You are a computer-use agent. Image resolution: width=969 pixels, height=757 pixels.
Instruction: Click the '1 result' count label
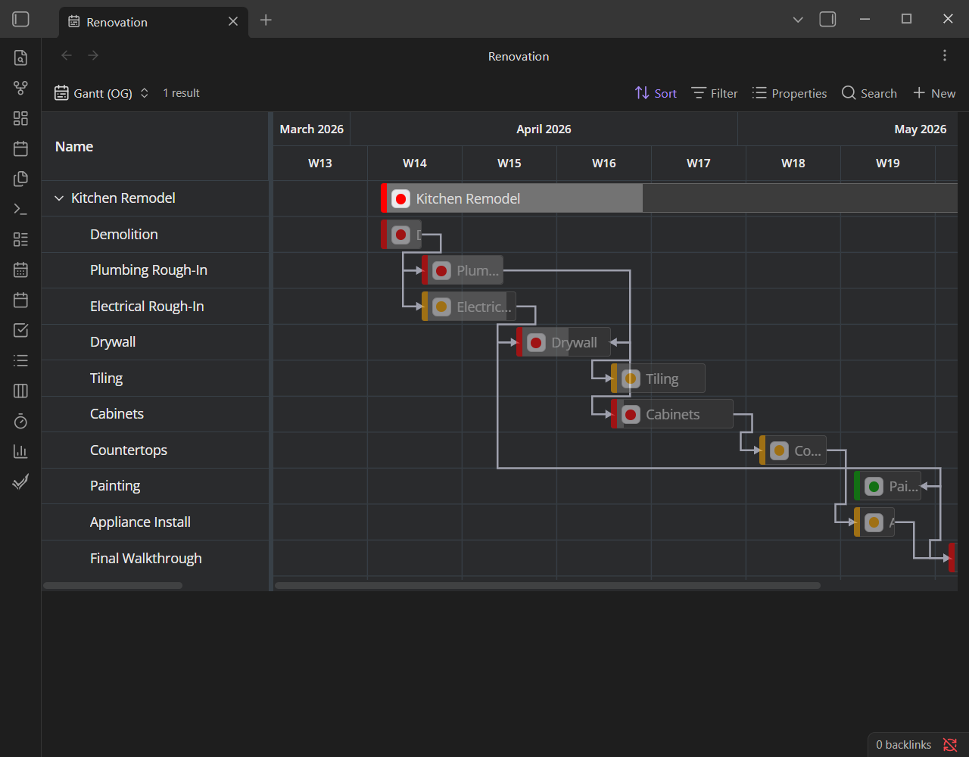coord(182,93)
